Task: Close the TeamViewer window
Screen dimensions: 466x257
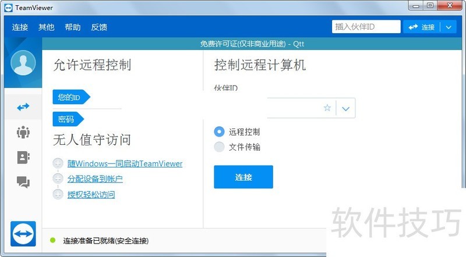Action: coord(450,6)
